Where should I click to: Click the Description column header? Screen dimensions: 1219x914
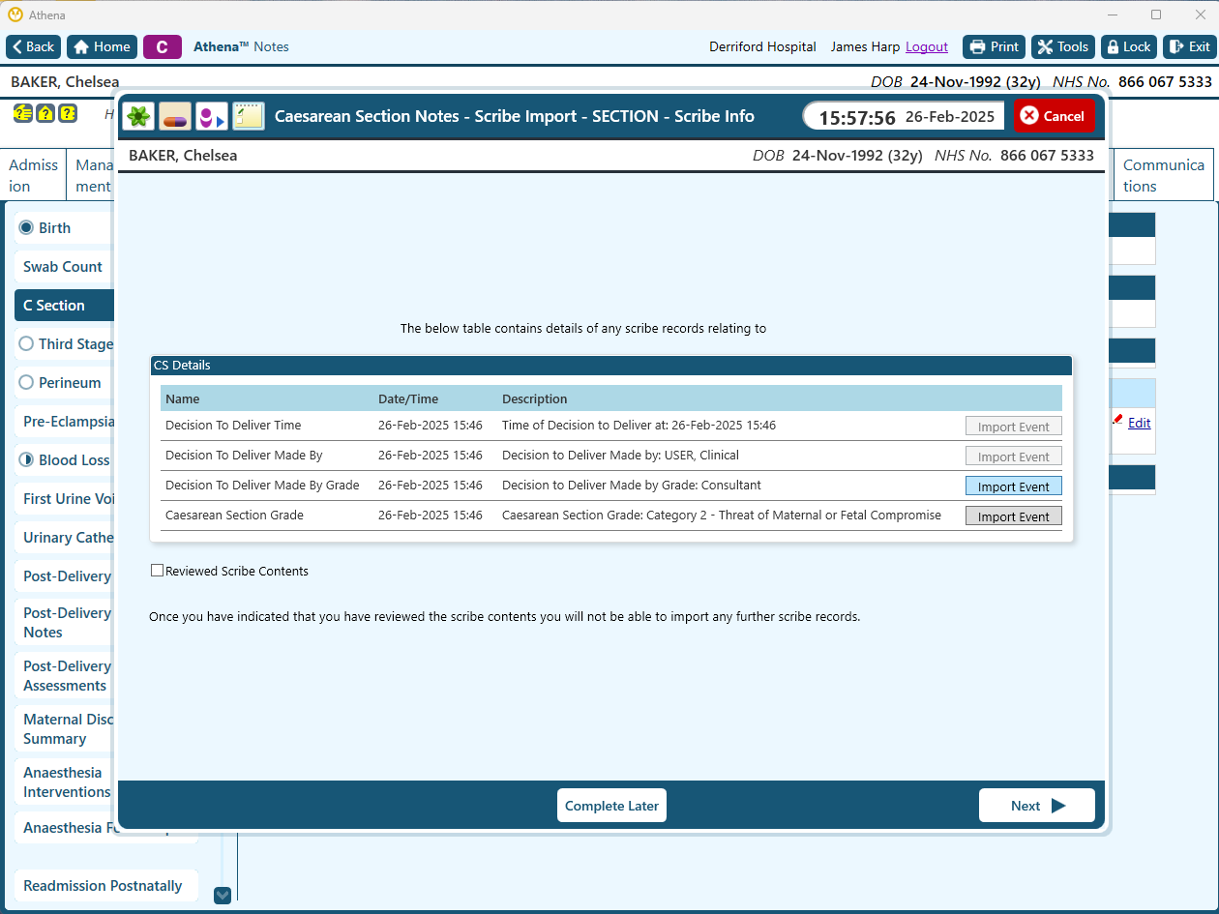(x=535, y=398)
